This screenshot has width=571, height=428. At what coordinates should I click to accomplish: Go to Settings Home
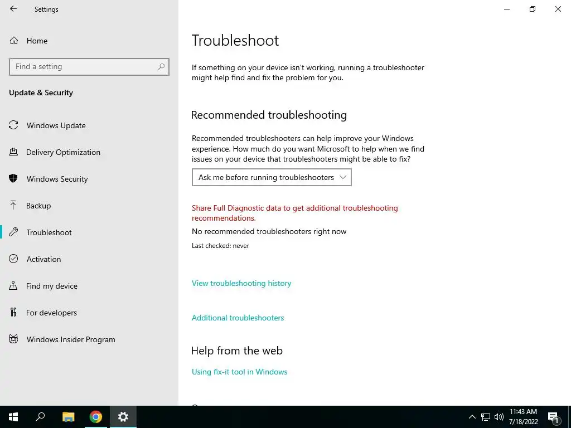click(x=37, y=41)
